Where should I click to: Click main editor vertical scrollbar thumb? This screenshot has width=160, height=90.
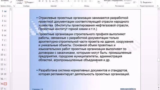point(158,60)
